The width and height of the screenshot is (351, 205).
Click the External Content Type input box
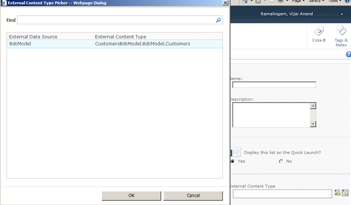tap(282, 193)
